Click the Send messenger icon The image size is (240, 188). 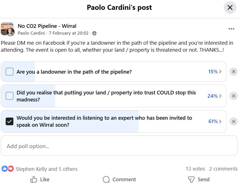191,179
